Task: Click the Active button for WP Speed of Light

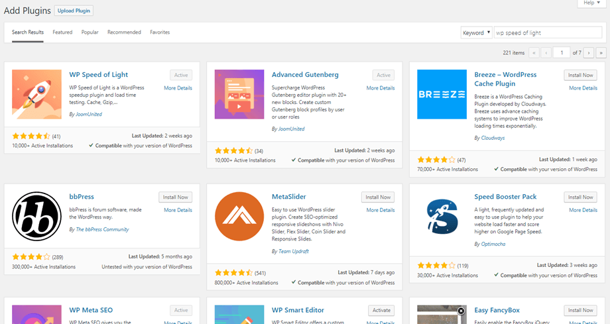Action: (181, 75)
